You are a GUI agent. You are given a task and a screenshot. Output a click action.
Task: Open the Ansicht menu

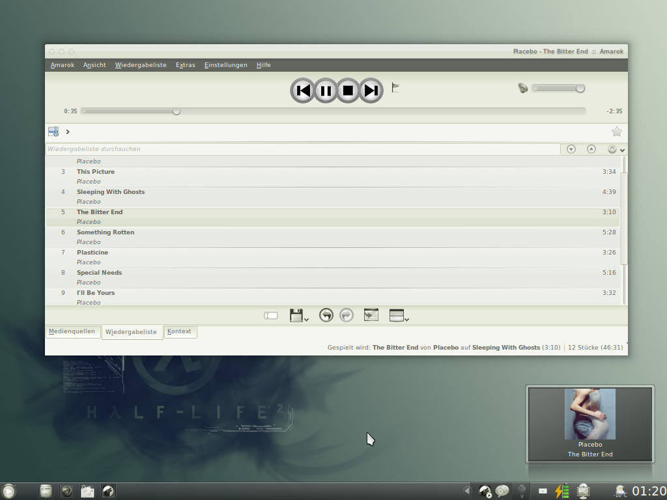point(94,65)
